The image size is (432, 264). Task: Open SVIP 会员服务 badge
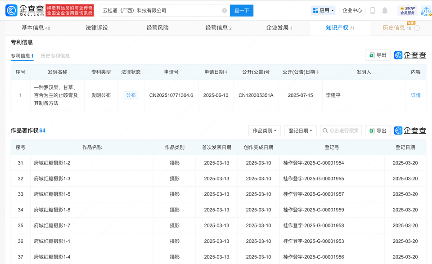[407, 10]
